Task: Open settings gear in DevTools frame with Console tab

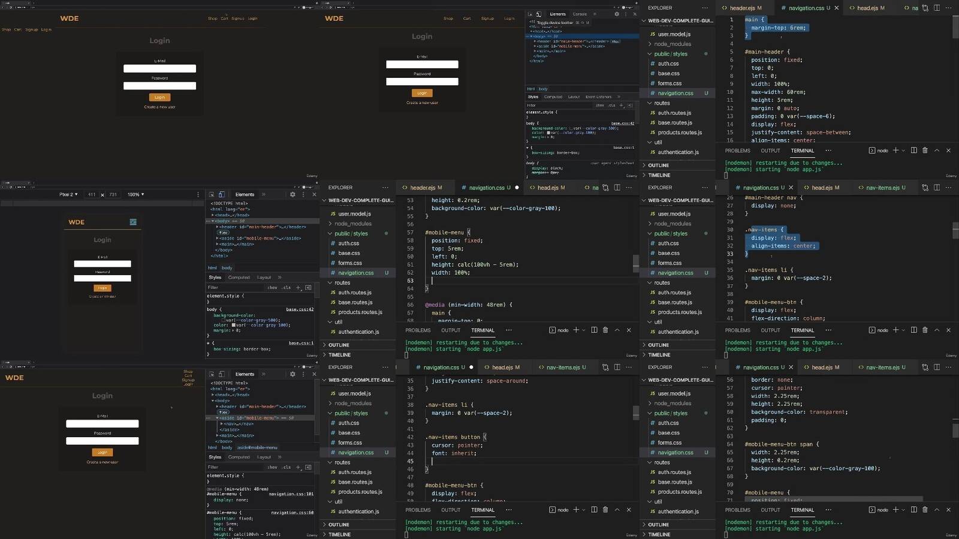Action: click(616, 14)
